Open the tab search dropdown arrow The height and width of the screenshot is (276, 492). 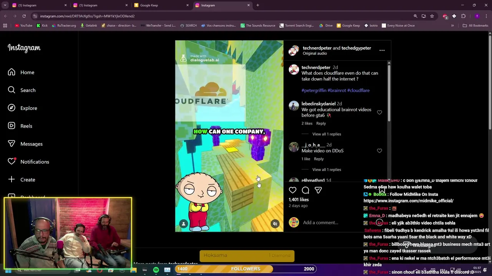[x=5, y=5]
